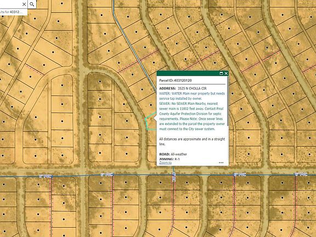The width and height of the screenshot is (316, 237).
Task: Click the magnifying glass search button
Action: (x=32, y=4)
